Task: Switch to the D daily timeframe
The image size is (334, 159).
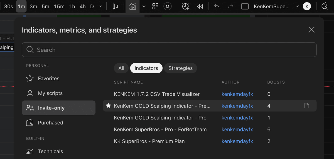Action: click(x=92, y=6)
